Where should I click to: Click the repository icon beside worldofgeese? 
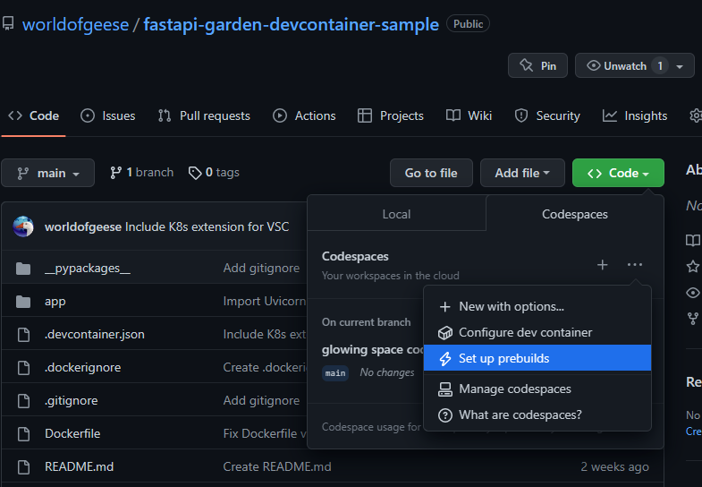8,24
